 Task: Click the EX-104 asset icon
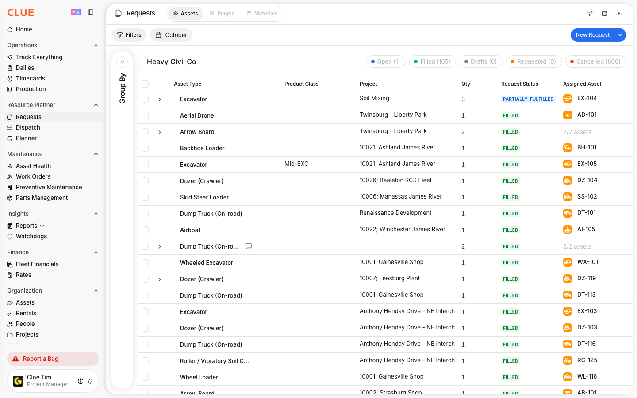point(568,99)
